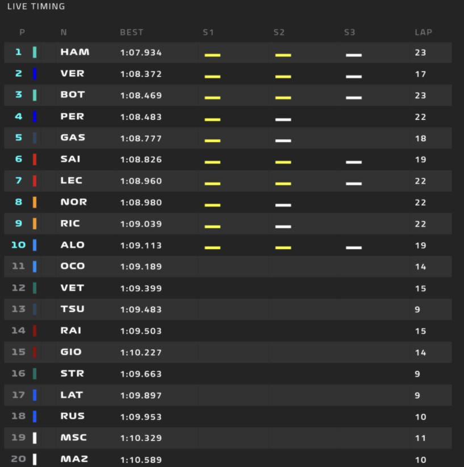This screenshot has height=467, width=464.
Task: Click best time 1:07.934
Action: [141, 53]
